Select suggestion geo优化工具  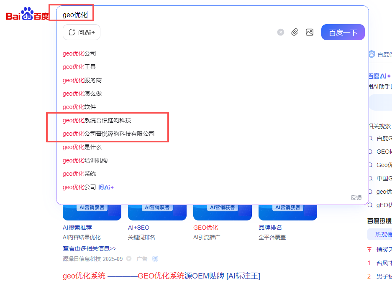(x=79, y=67)
